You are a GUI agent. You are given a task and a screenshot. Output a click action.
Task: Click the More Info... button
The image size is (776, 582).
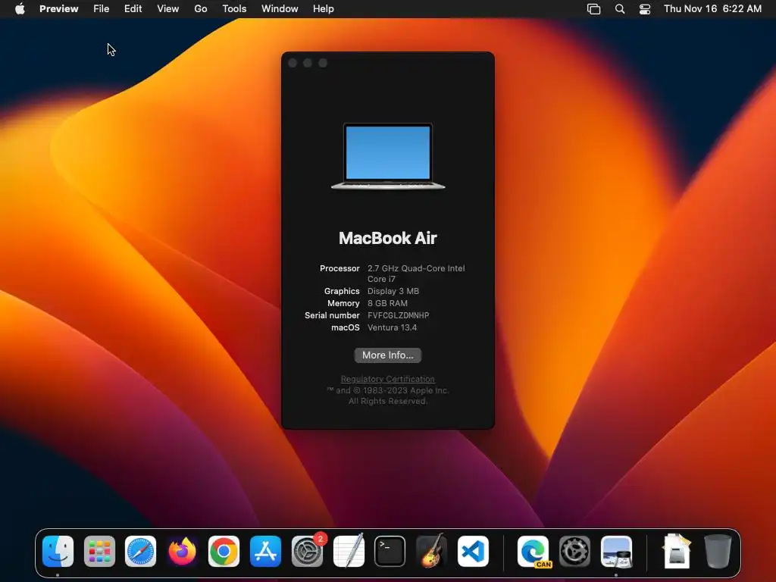pos(388,355)
